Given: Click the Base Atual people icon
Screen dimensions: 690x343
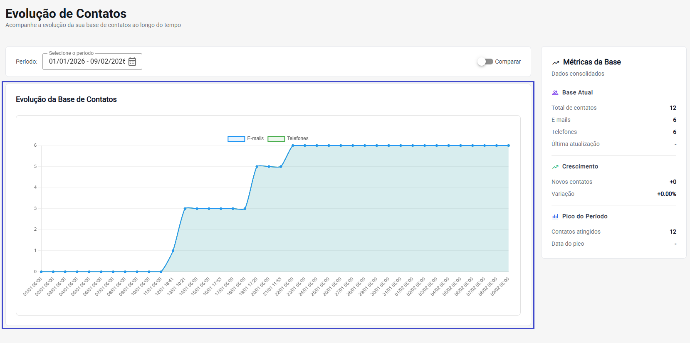Looking at the screenshot, I should [555, 93].
